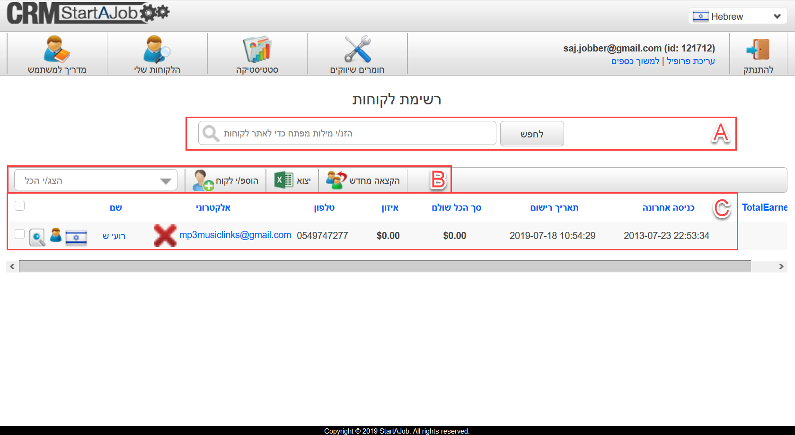Click the horizontal scrollbar right arrow
Screen dimensions: 795x435
pos(781,266)
